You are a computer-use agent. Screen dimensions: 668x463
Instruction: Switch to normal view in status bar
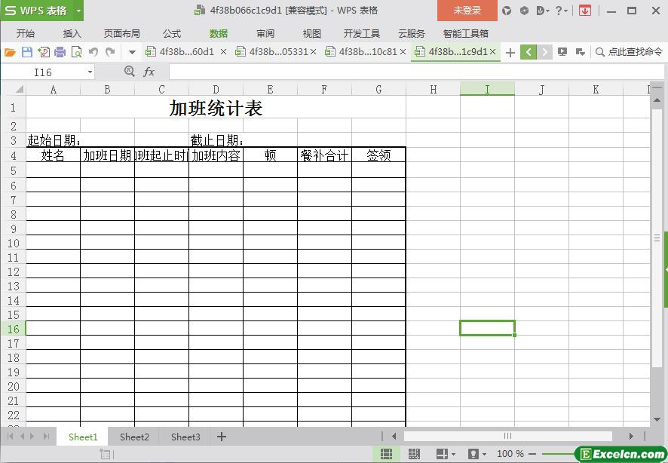[386, 454]
